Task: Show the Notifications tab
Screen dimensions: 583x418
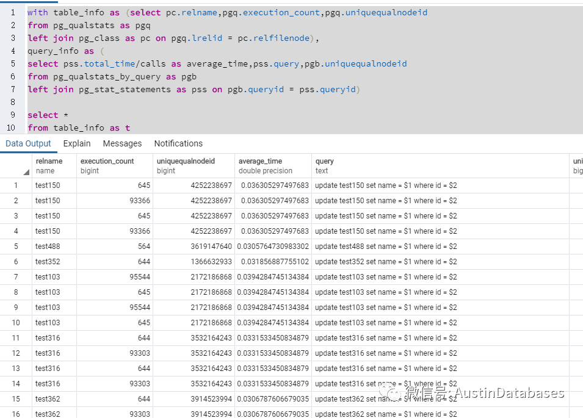Action: [x=178, y=143]
